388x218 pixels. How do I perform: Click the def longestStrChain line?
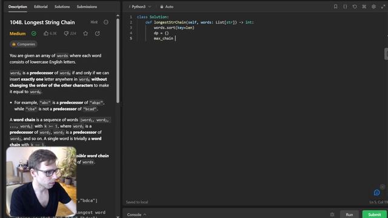[x=199, y=22]
